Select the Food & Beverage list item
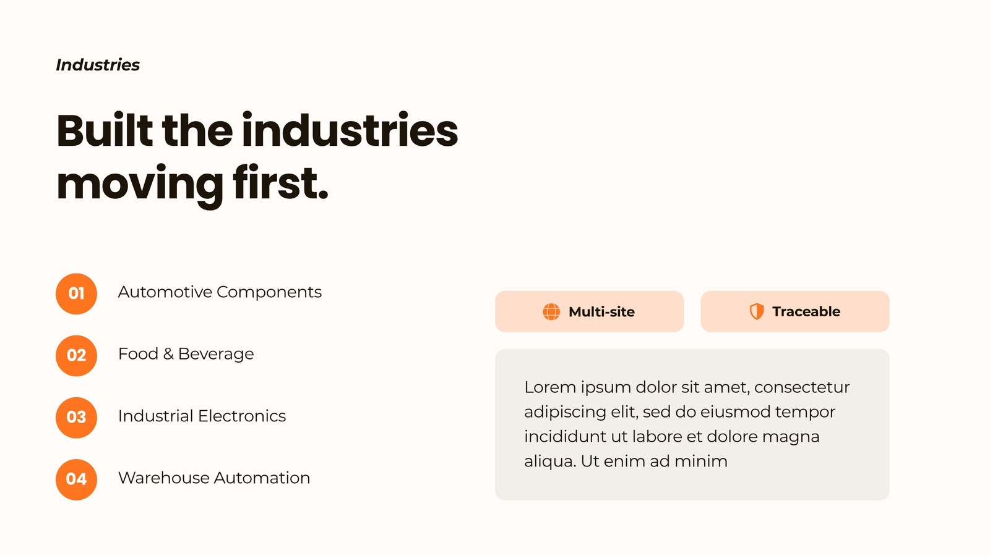Image resolution: width=990 pixels, height=556 pixels. point(186,354)
